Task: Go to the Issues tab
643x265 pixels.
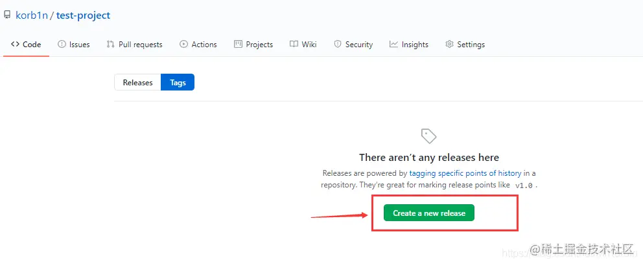Action: (74, 45)
